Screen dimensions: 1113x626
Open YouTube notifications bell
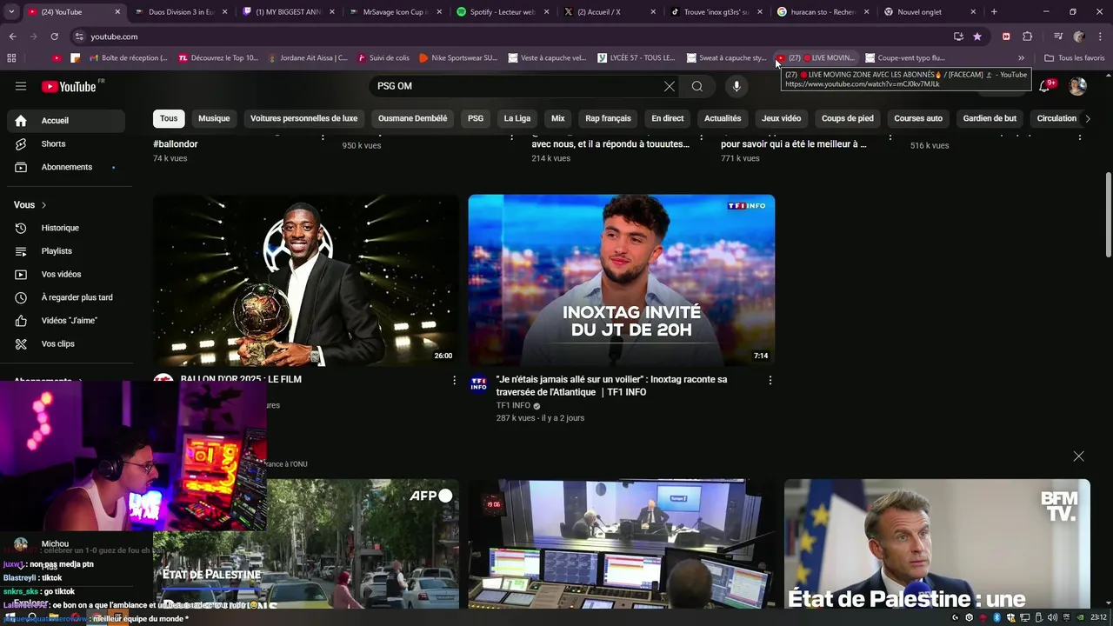click(1045, 86)
